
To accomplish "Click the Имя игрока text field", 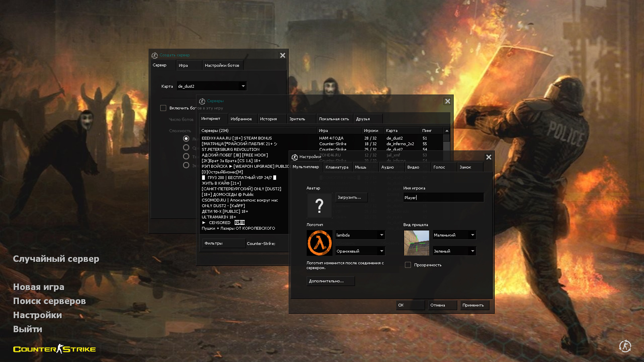I will (x=443, y=197).
